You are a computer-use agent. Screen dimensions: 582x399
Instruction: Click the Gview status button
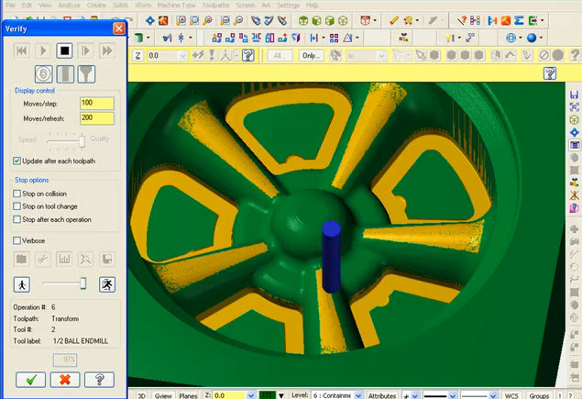(163, 395)
